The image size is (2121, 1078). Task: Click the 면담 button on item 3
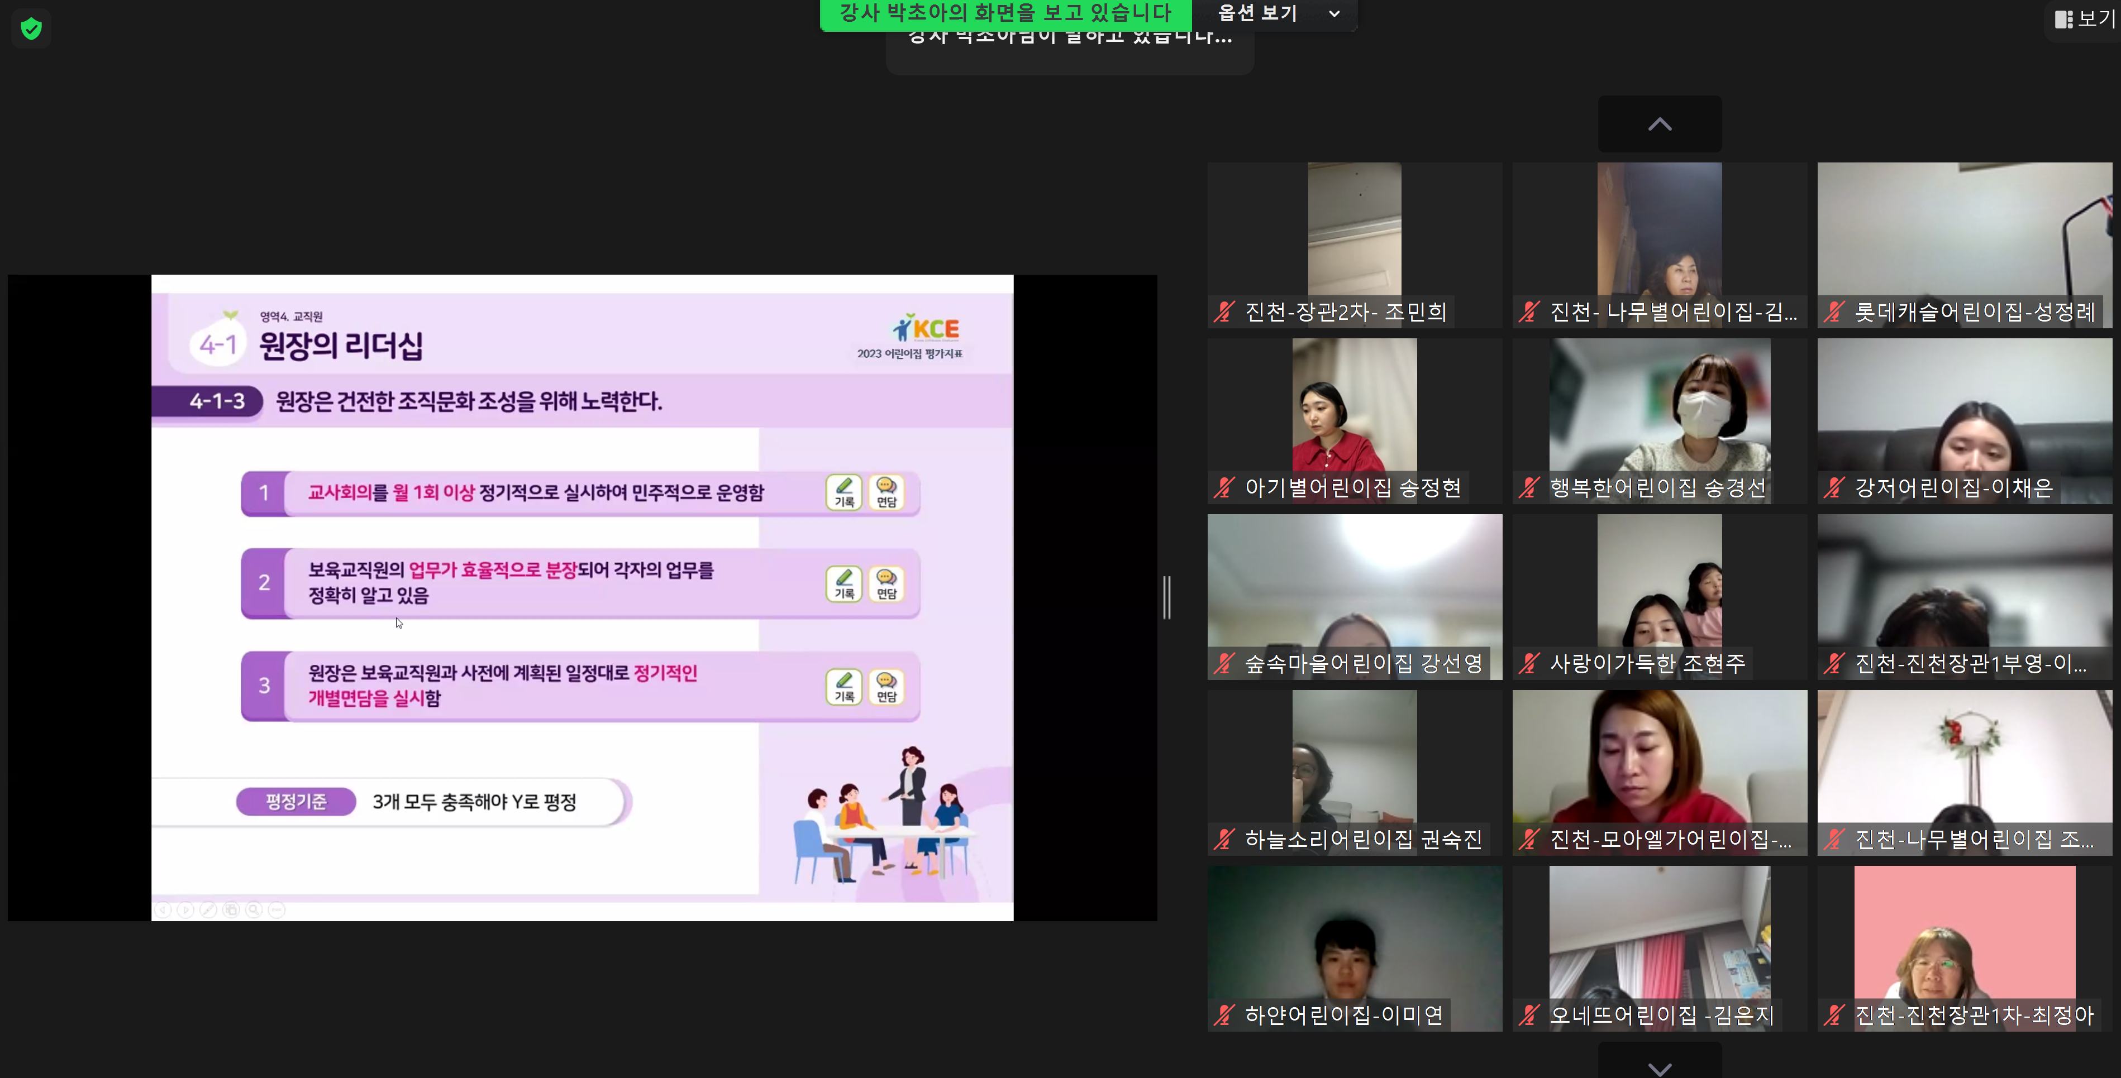click(x=886, y=686)
